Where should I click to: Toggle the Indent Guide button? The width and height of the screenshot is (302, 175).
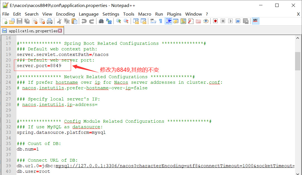click(168, 21)
